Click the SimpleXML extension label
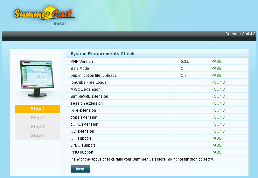This screenshot has width=258, height=178. tap(89, 96)
